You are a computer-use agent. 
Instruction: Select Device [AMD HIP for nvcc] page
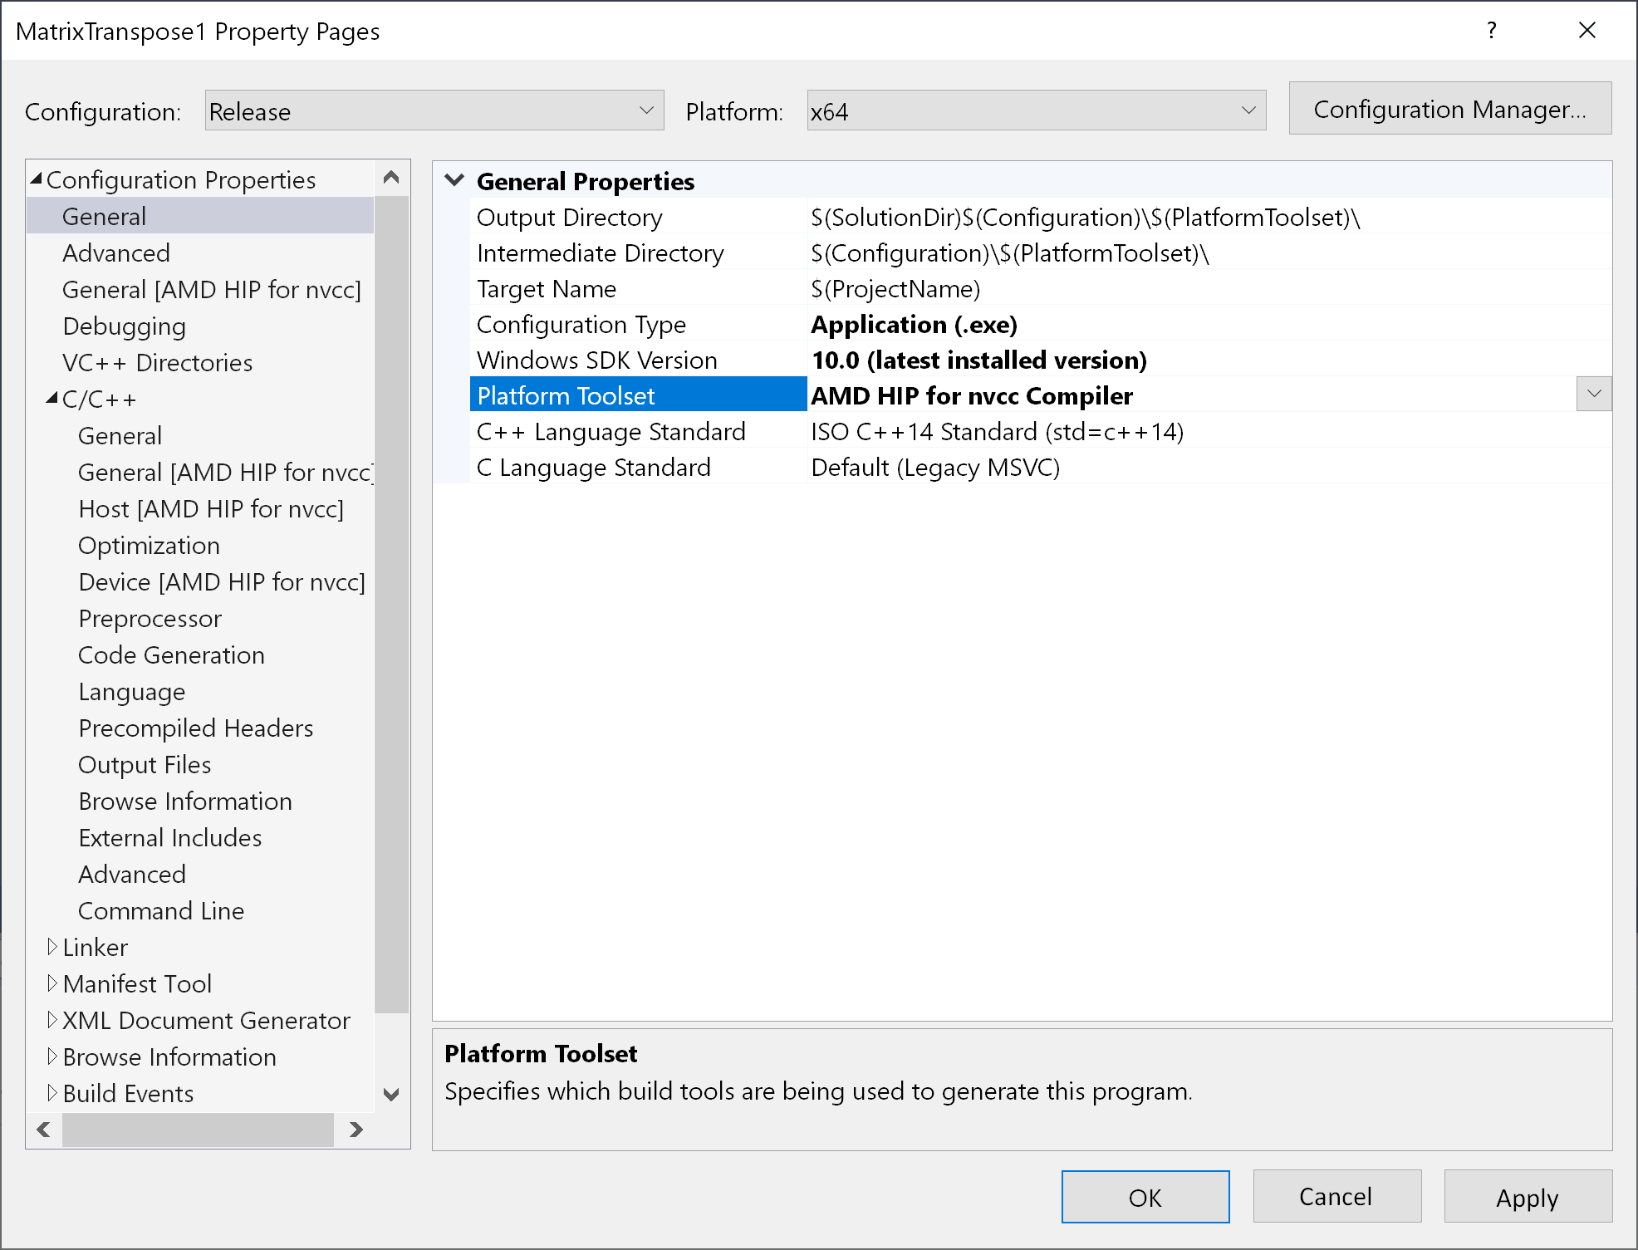[221, 582]
